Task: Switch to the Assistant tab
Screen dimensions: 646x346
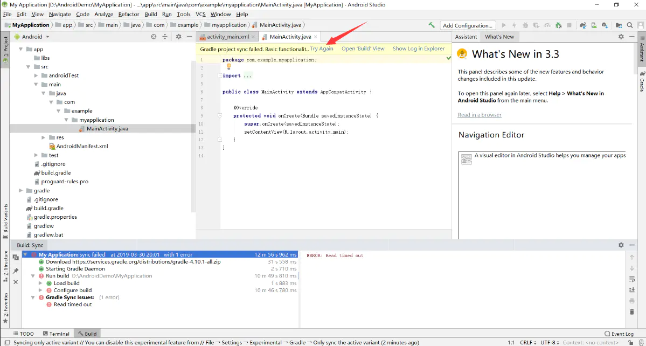Action: click(466, 37)
